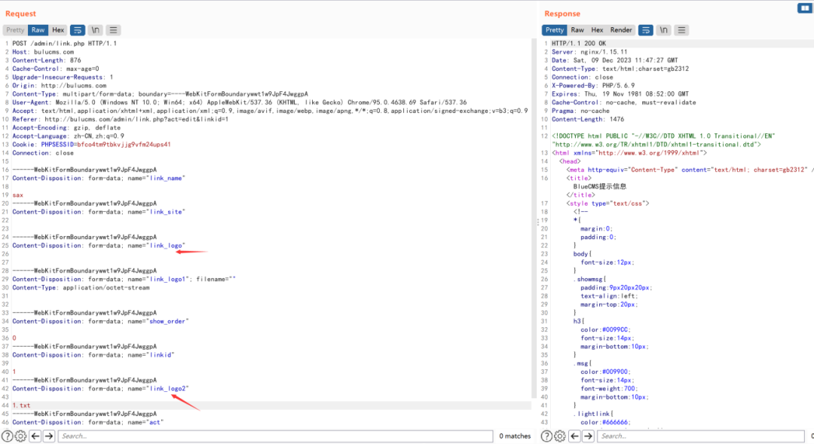Click the name="link_logo" form field line
The height and width of the screenshot is (444, 814).
click(x=99, y=246)
